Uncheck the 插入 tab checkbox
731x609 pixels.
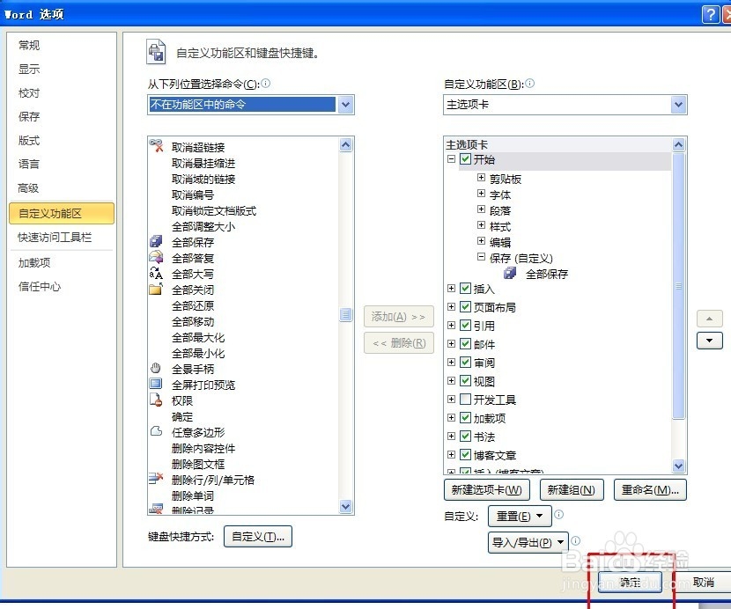click(x=465, y=289)
